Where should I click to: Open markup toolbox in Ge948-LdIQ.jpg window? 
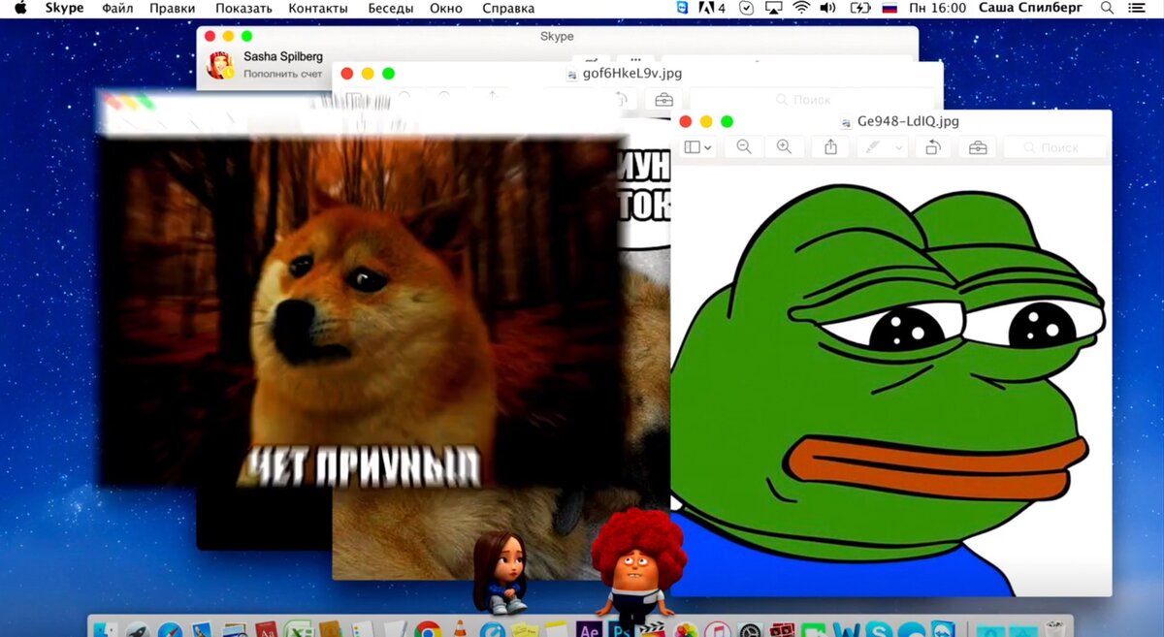pyautogui.click(x=978, y=147)
